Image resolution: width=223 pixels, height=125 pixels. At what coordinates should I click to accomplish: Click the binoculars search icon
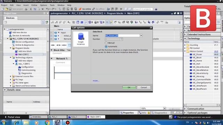point(156,9)
